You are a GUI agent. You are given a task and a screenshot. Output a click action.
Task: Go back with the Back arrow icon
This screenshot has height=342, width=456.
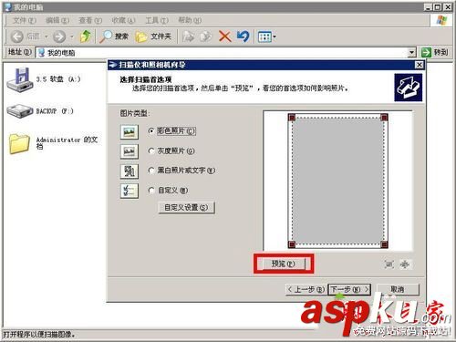coord(17,36)
